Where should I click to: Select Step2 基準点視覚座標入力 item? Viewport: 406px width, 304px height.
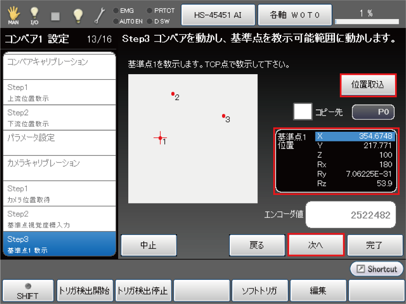(59, 219)
